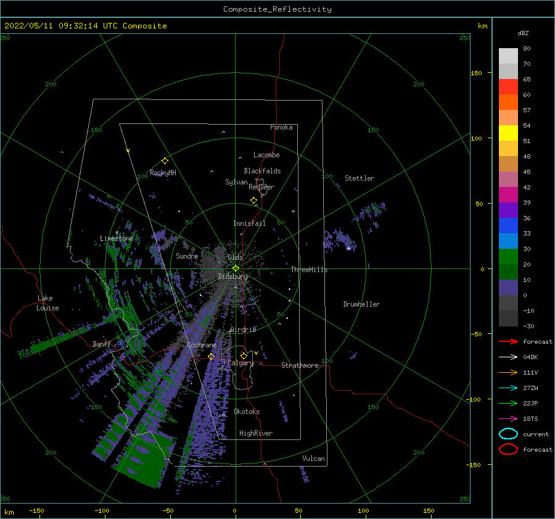Click the magenta 18TS arrow icon
Screen dimensions: 555x519
click(508, 419)
